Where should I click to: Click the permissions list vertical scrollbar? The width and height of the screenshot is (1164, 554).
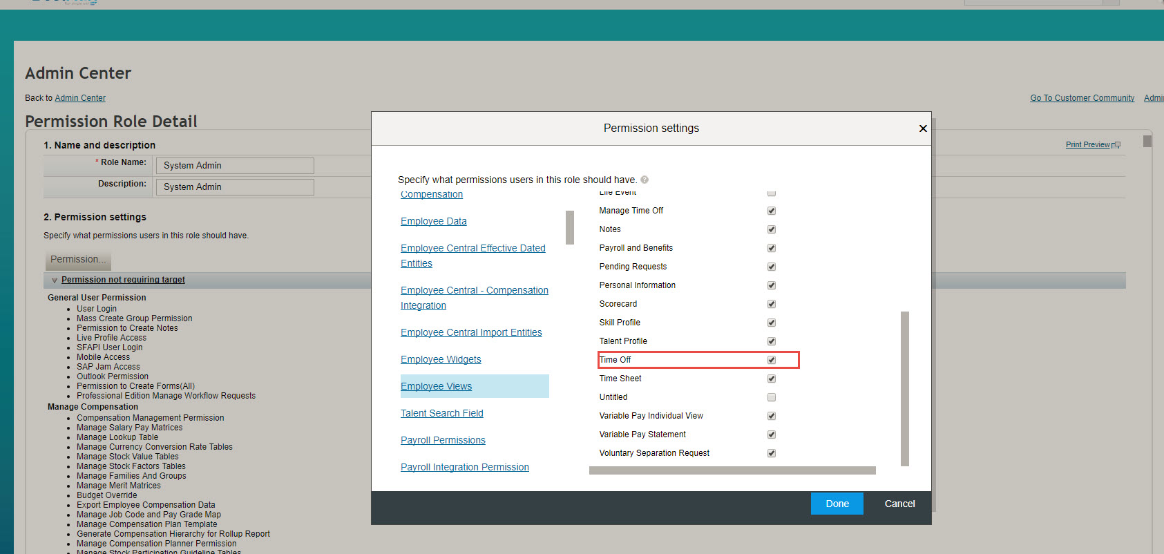(905, 389)
